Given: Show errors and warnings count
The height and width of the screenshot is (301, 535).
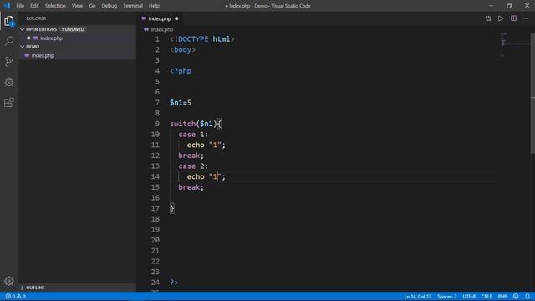Looking at the screenshot, I should coord(15,296).
